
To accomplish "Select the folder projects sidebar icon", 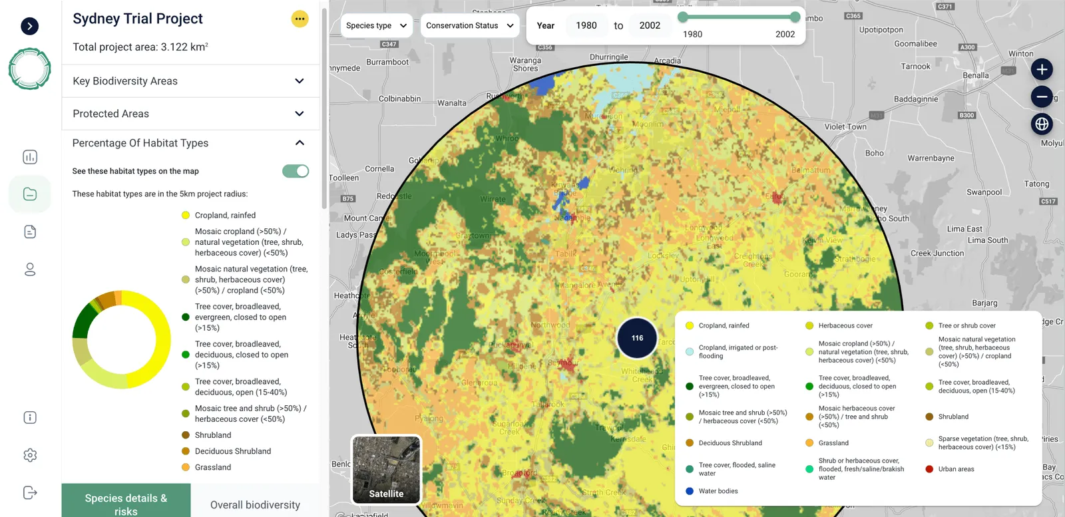I will coord(30,194).
